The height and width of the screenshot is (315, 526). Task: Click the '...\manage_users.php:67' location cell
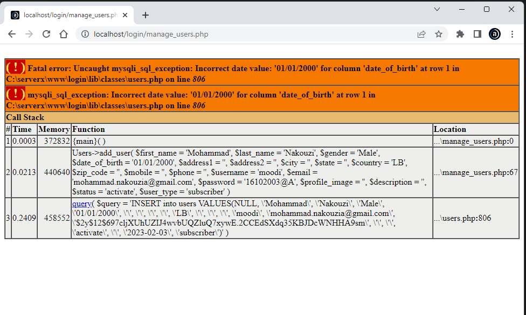(476, 172)
